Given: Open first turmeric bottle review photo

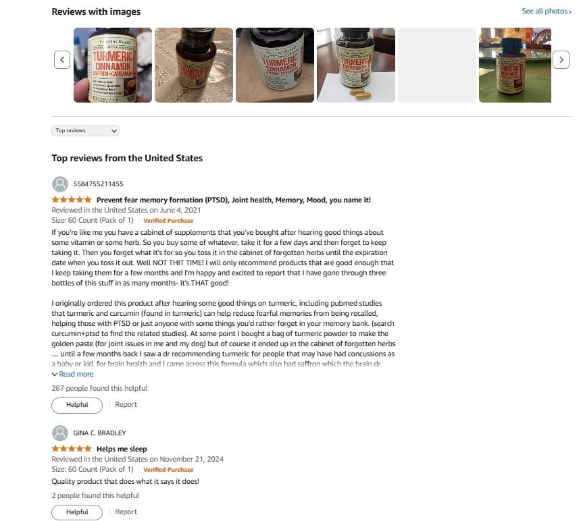Looking at the screenshot, I should (x=113, y=65).
